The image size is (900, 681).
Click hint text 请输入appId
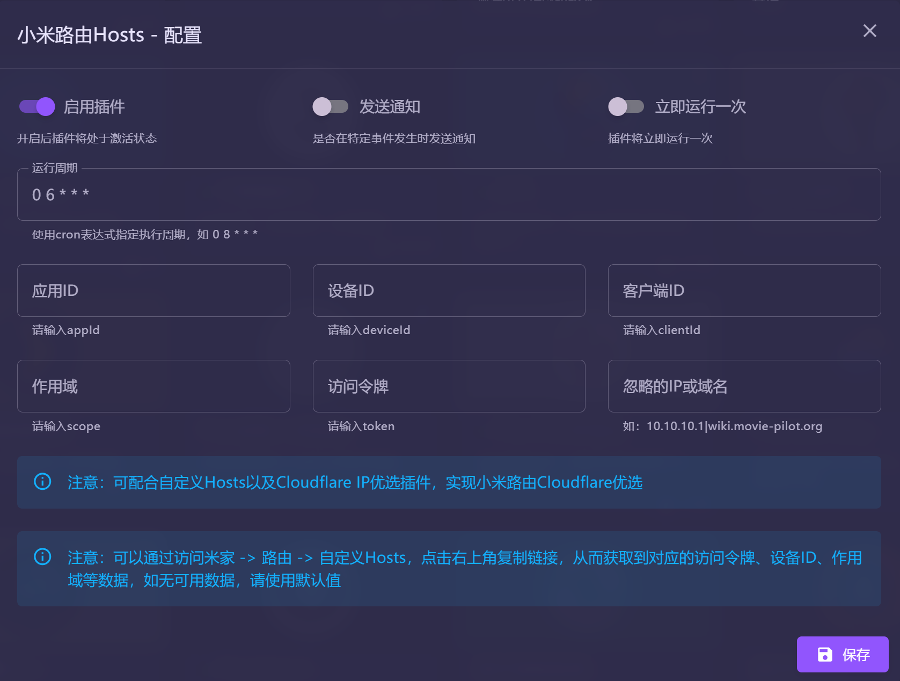66,330
